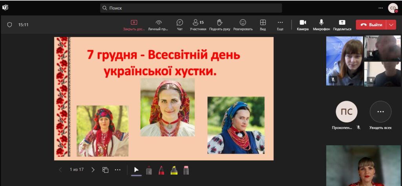Select the laser pointer tool

tap(149, 170)
